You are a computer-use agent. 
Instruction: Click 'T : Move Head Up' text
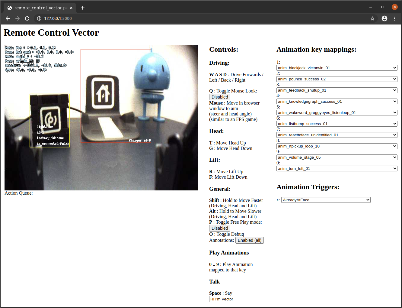tap(228, 143)
